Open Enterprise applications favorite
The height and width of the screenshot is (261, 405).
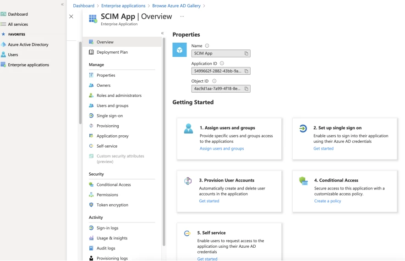tap(28, 65)
